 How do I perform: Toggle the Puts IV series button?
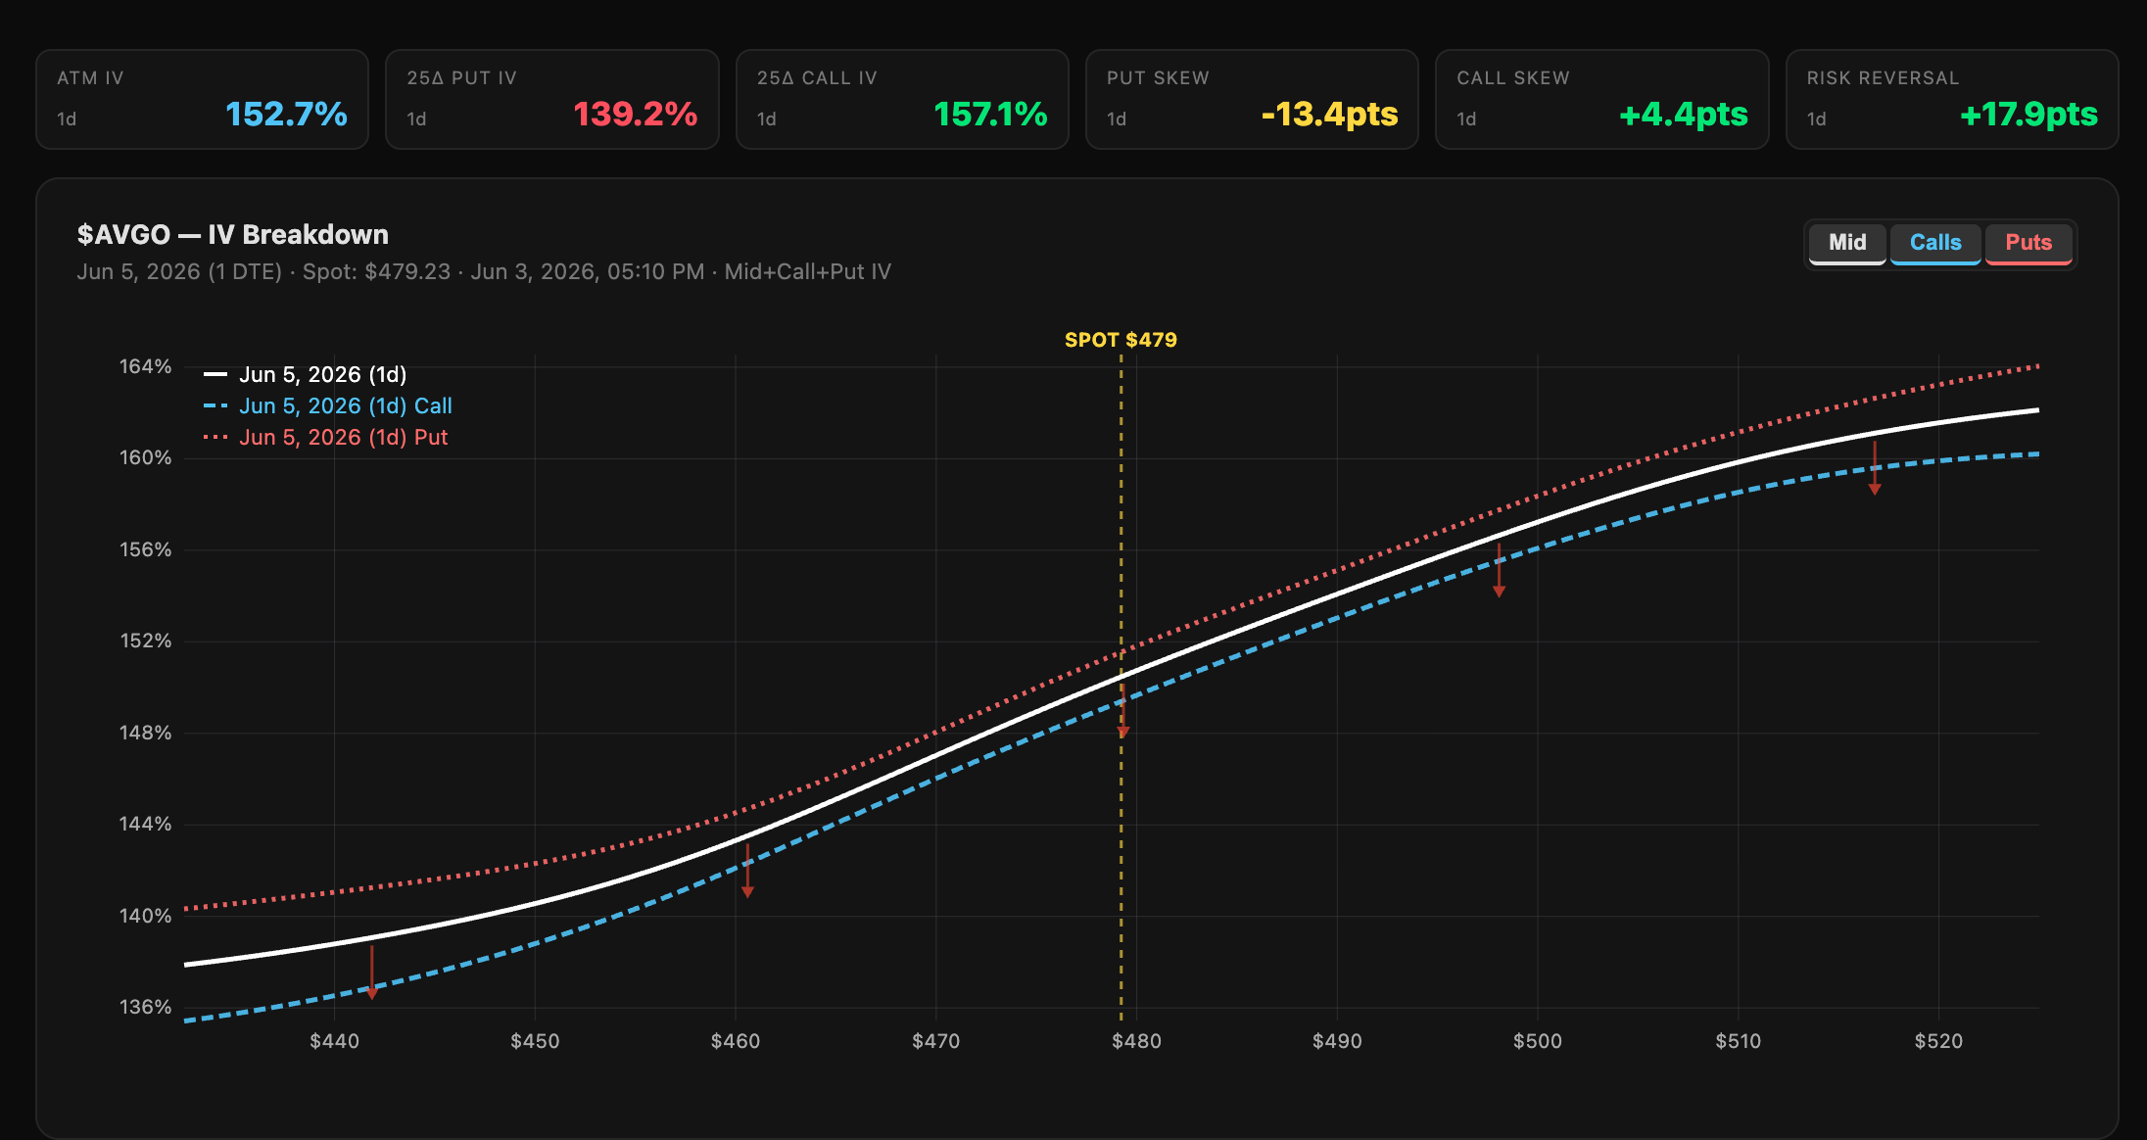click(x=2028, y=243)
